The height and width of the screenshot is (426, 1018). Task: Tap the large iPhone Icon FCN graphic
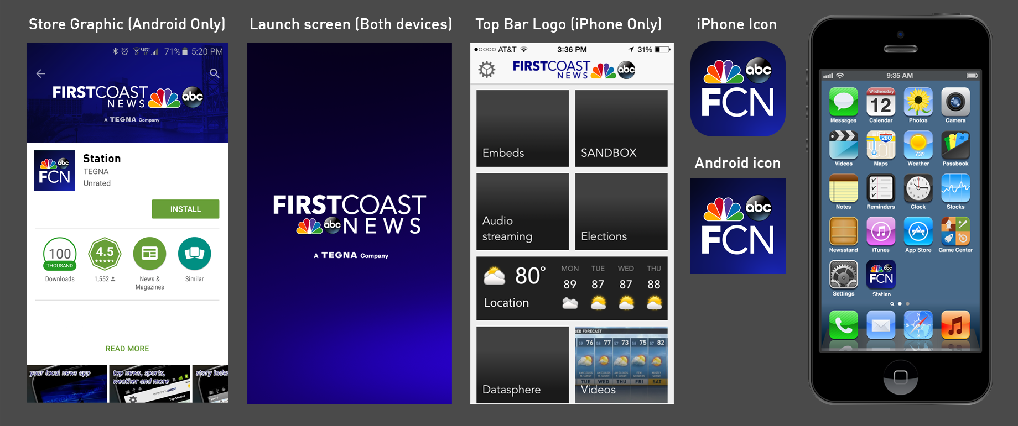[738, 89]
